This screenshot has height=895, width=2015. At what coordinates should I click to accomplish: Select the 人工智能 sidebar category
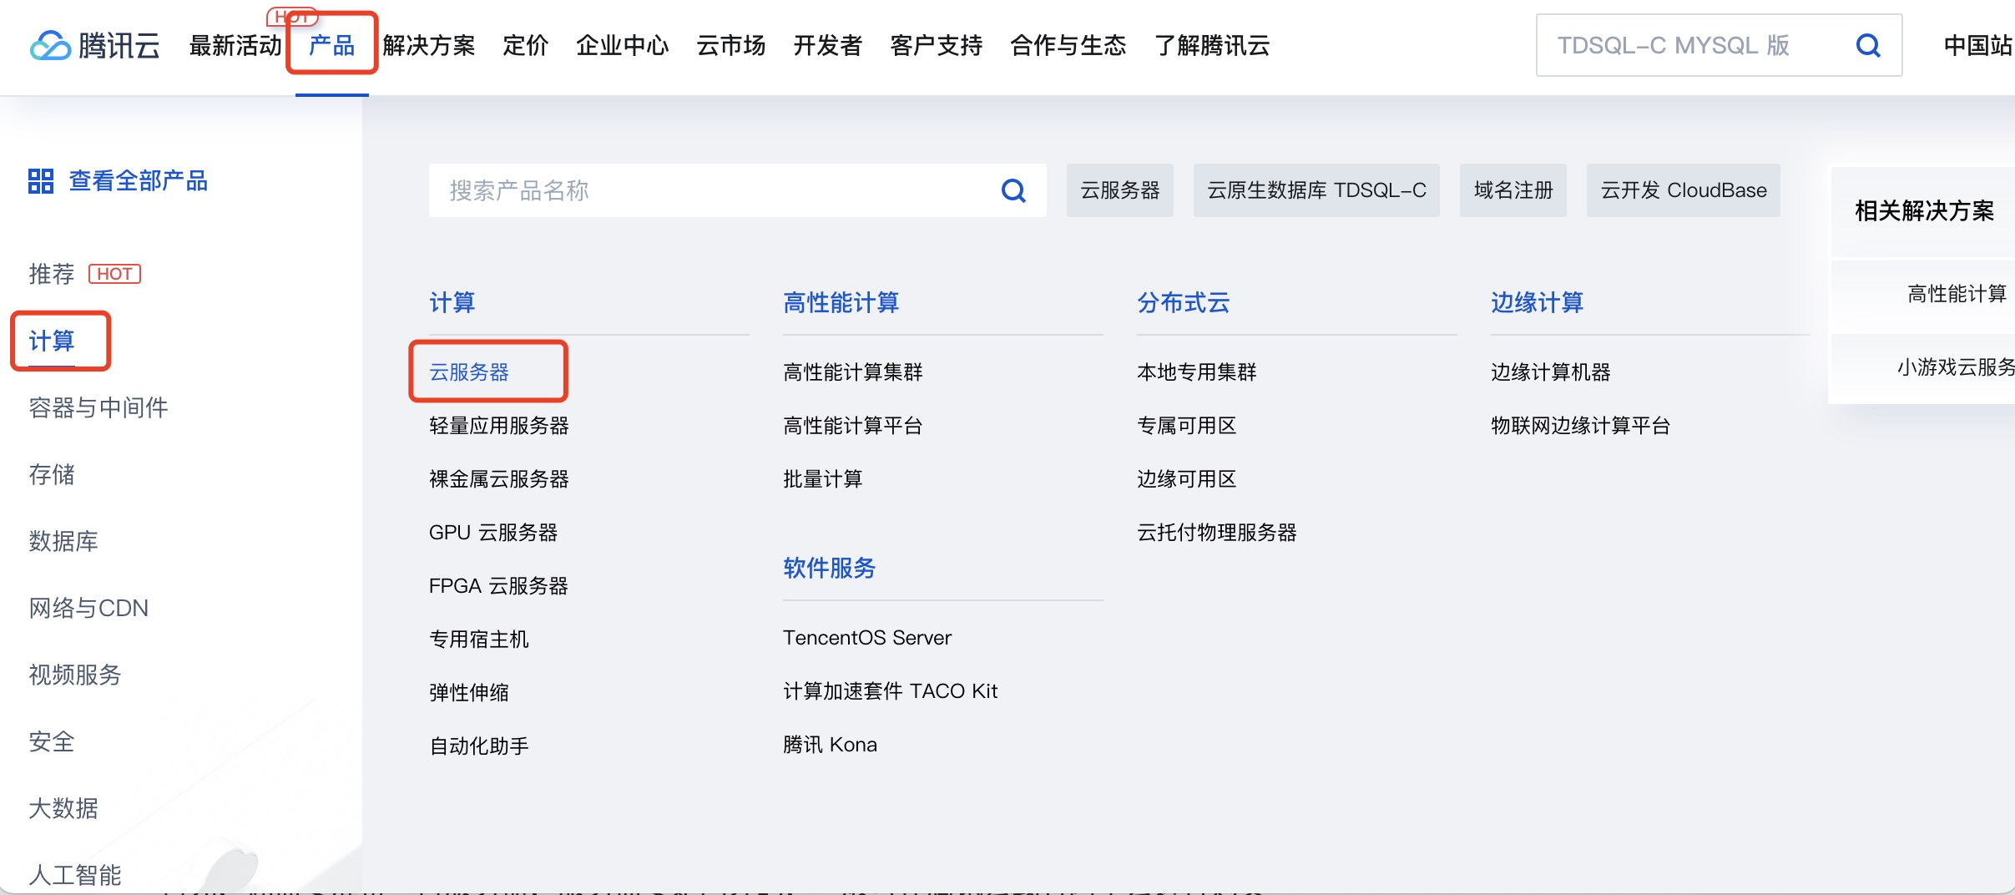coord(75,875)
